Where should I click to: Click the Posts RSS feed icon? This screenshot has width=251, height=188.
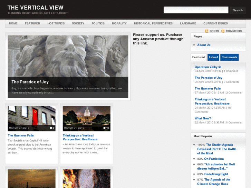[206, 31]
